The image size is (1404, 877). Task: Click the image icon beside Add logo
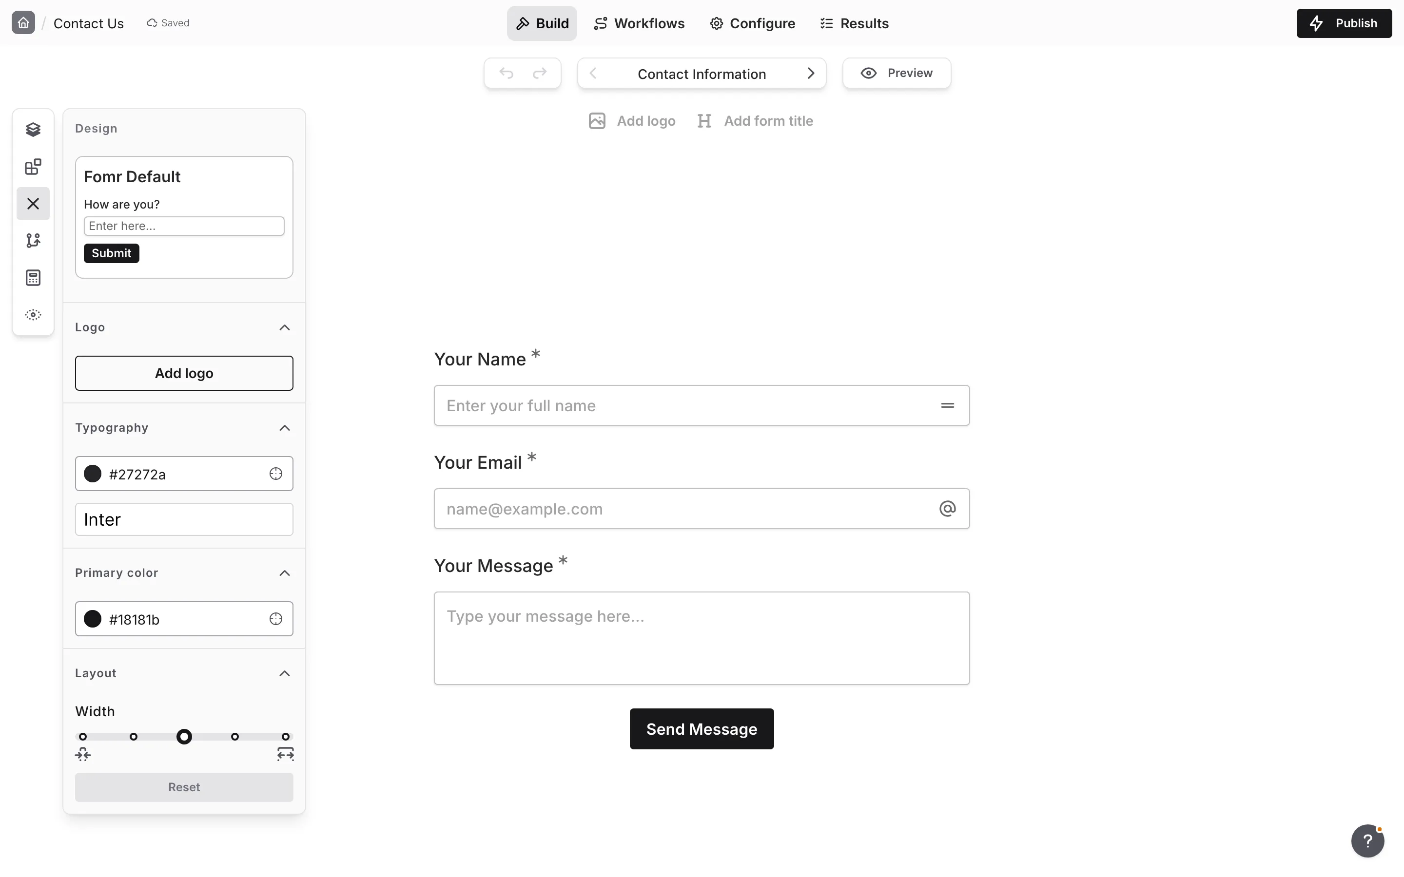click(597, 121)
